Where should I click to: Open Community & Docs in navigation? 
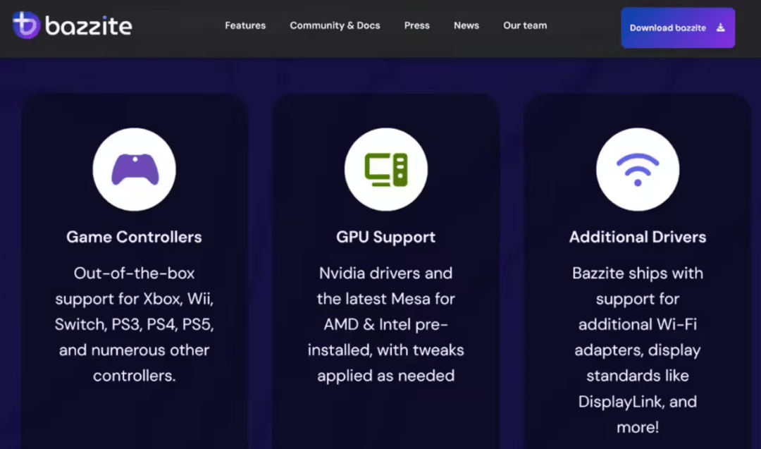pos(335,25)
